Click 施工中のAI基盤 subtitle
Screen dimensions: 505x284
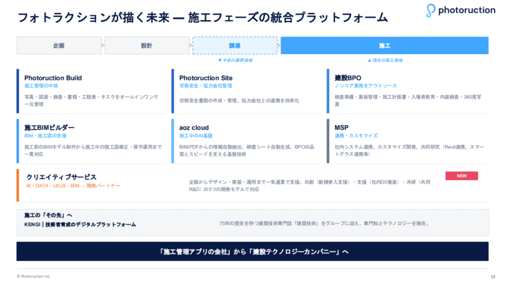[x=196, y=136]
